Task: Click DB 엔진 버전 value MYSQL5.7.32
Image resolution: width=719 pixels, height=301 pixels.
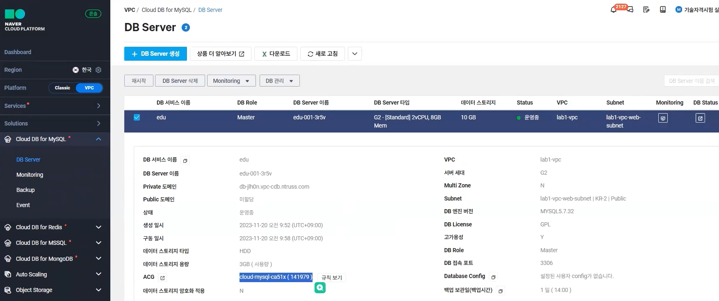Action: [x=557, y=211]
